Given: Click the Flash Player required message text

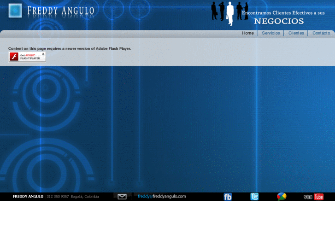Looking at the screenshot, I should (70, 49).
